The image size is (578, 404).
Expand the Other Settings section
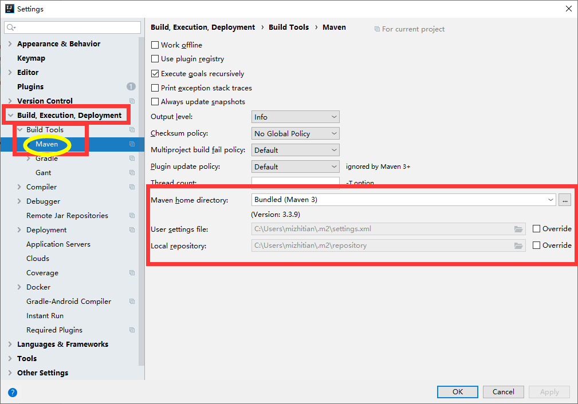pyautogui.click(x=10, y=373)
